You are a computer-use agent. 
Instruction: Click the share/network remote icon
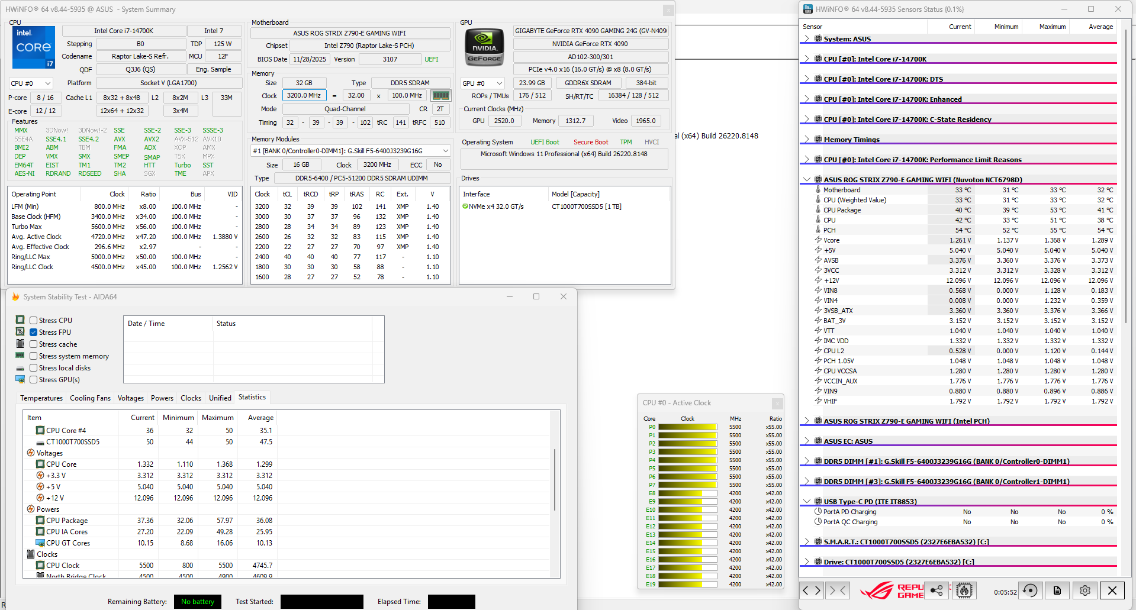point(937,590)
